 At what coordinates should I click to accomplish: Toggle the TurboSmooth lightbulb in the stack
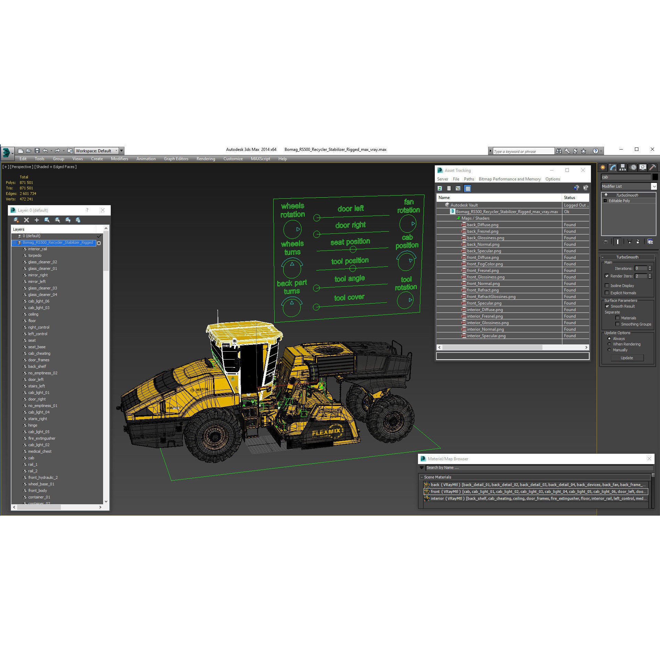(x=606, y=195)
